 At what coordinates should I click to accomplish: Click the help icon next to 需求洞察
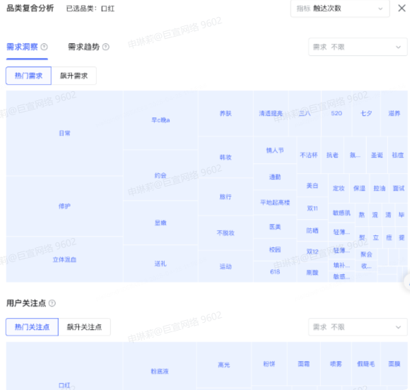point(45,47)
